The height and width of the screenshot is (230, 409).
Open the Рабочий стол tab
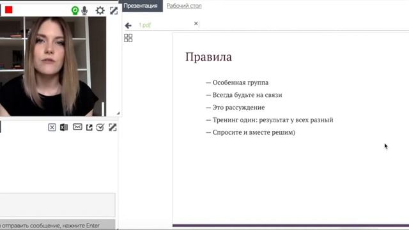(184, 6)
